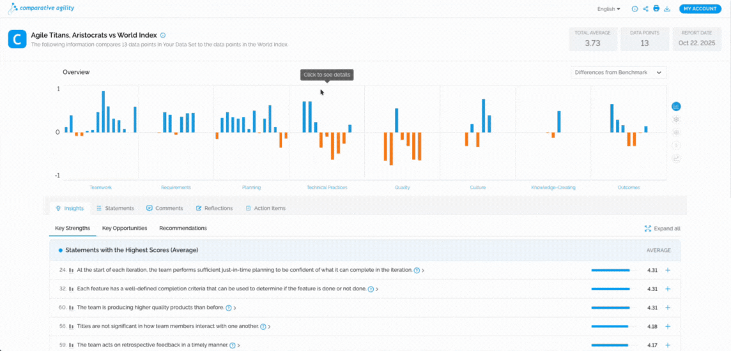Open the Recommendations sub-tab

[183, 228]
